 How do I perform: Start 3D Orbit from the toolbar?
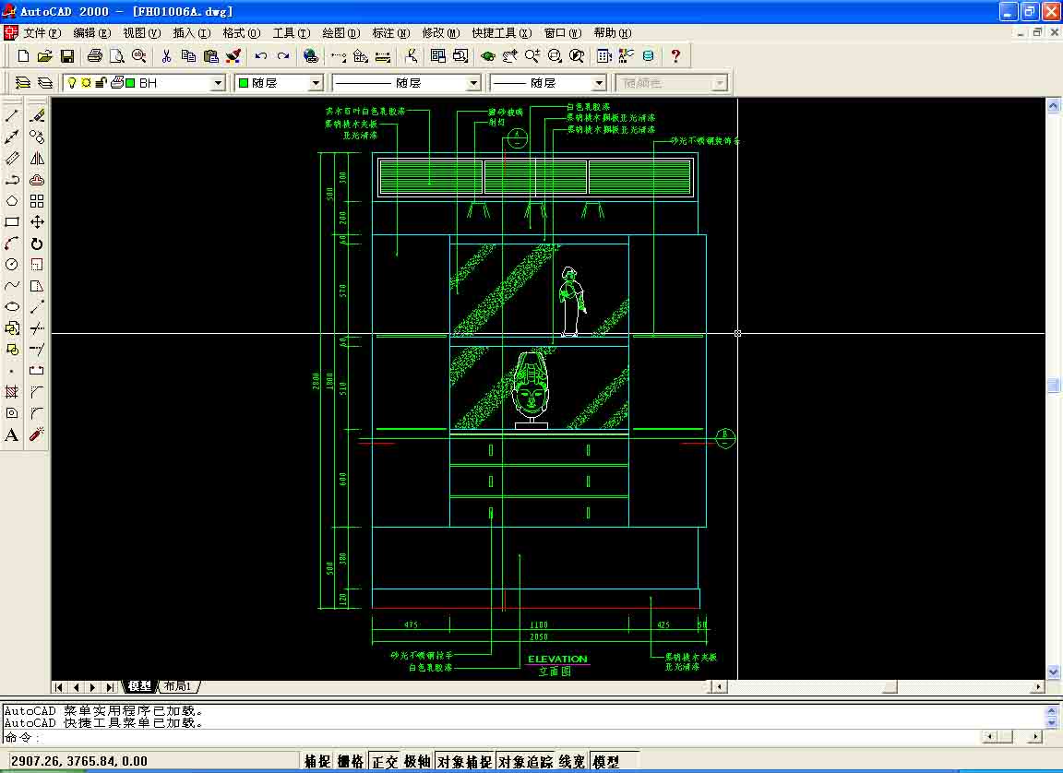pos(487,56)
